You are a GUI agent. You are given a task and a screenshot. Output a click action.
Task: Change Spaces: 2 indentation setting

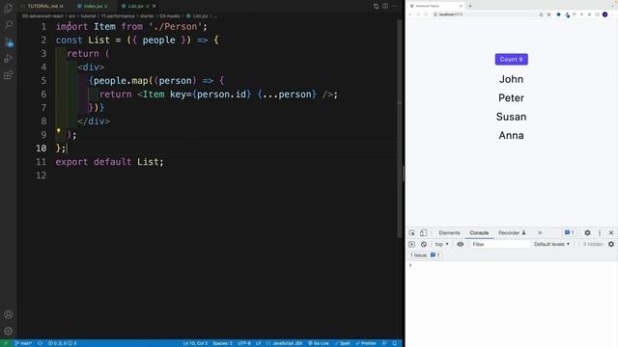(222, 343)
